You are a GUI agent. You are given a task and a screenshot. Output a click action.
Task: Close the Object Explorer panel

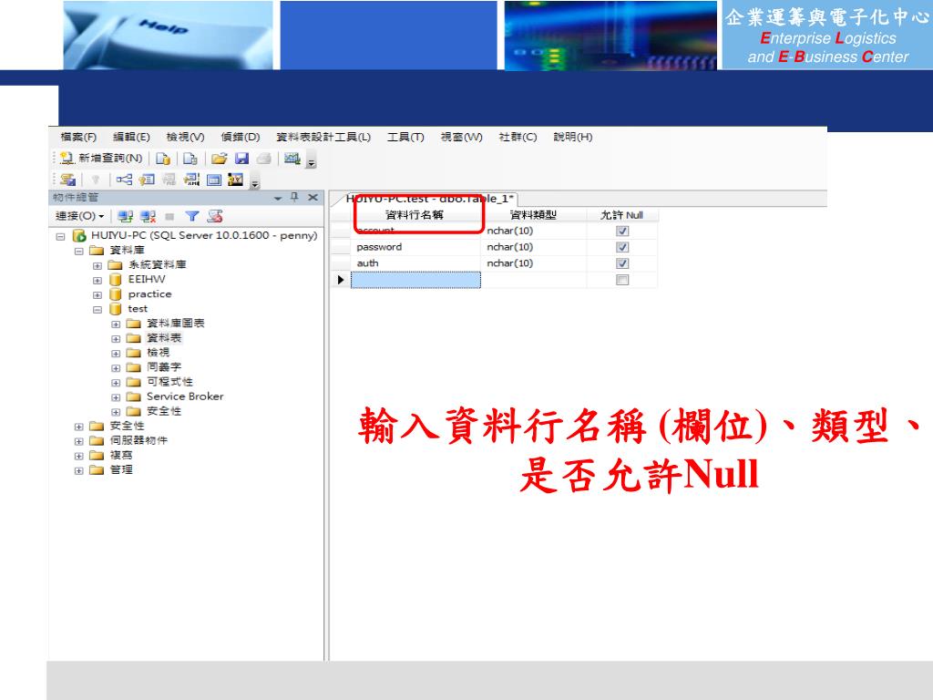click(x=313, y=197)
